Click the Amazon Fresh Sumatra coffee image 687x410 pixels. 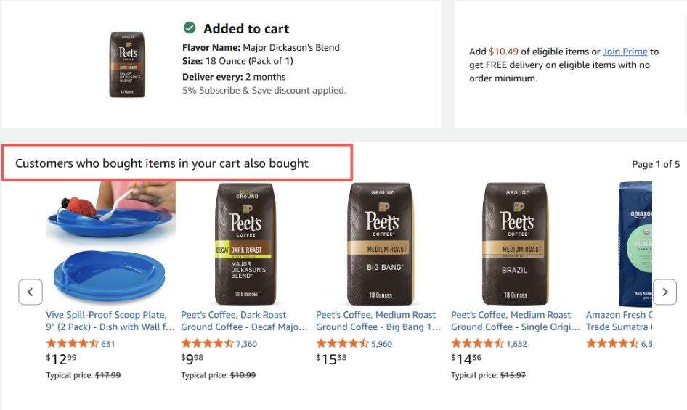pos(635,244)
